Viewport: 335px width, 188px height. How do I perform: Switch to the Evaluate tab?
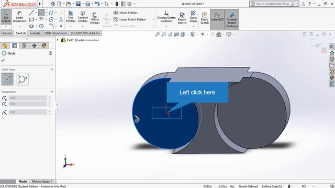coord(35,33)
